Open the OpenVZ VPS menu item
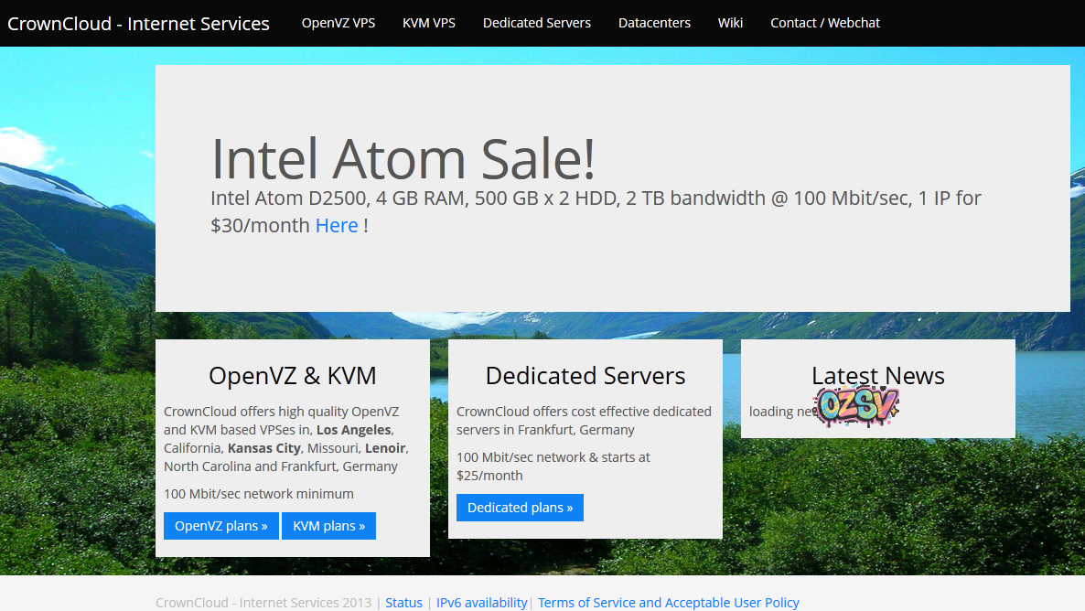 (338, 23)
